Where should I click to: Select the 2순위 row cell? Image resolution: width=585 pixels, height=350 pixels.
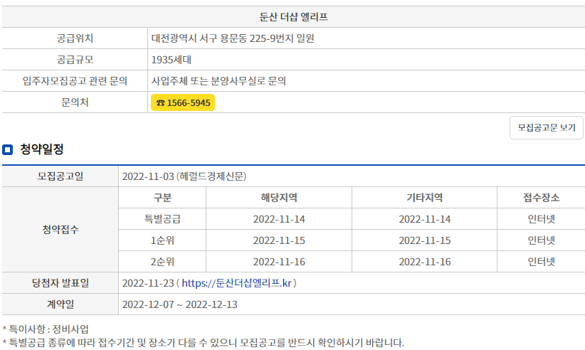click(162, 262)
